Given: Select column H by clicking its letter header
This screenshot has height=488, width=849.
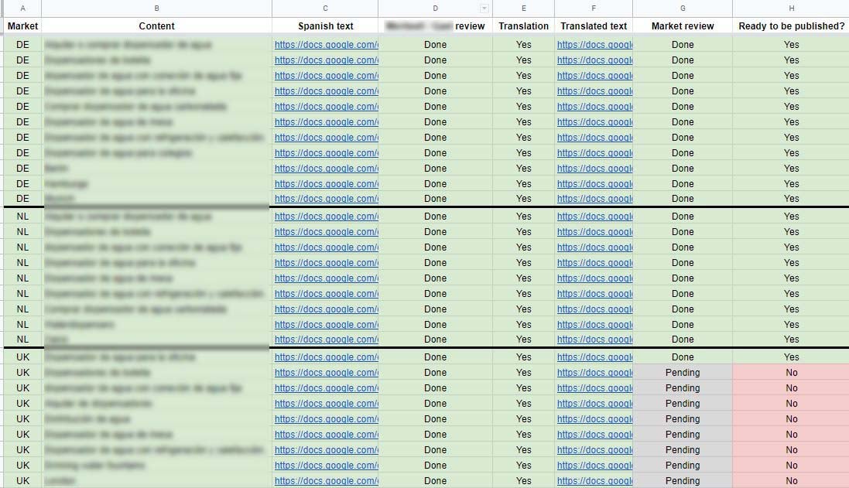Looking at the screenshot, I should tap(791, 9).
